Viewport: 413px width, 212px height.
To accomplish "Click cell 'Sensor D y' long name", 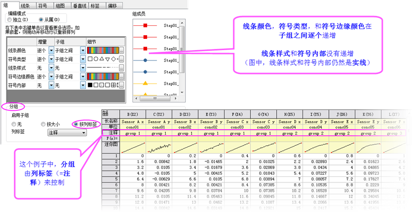I will click(316, 122).
